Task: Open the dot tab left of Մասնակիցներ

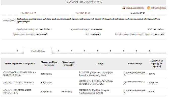Action: point(17,51)
